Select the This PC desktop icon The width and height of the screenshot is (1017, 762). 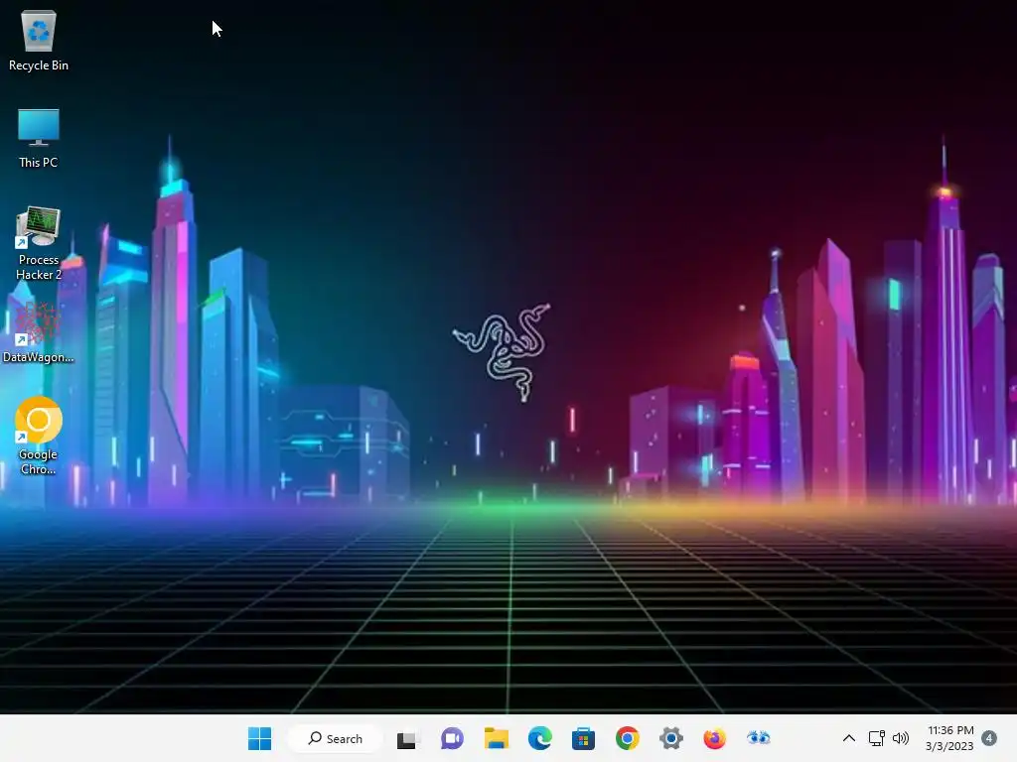pos(39,138)
